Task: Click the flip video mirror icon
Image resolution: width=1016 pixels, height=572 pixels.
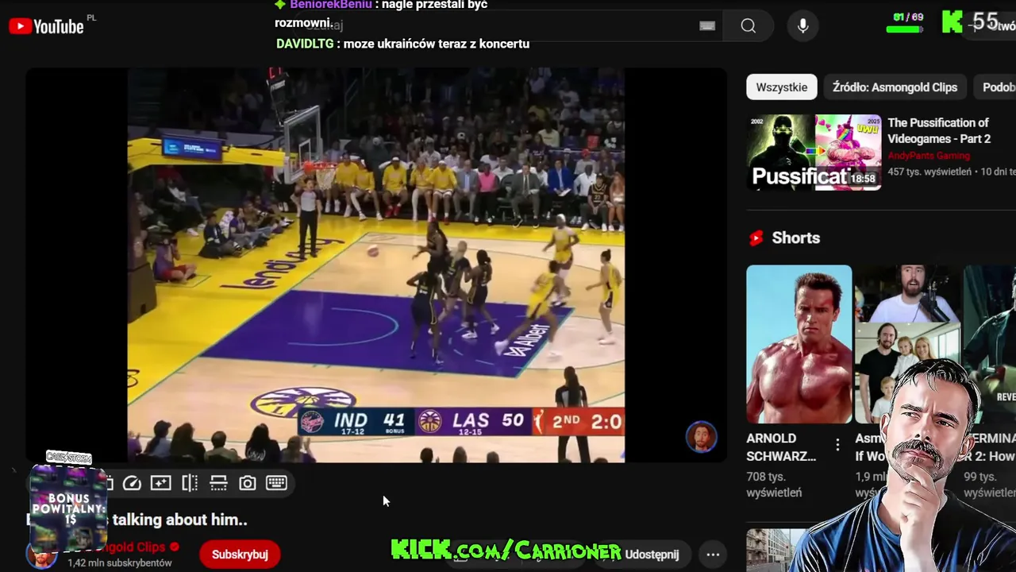Action: tap(190, 483)
